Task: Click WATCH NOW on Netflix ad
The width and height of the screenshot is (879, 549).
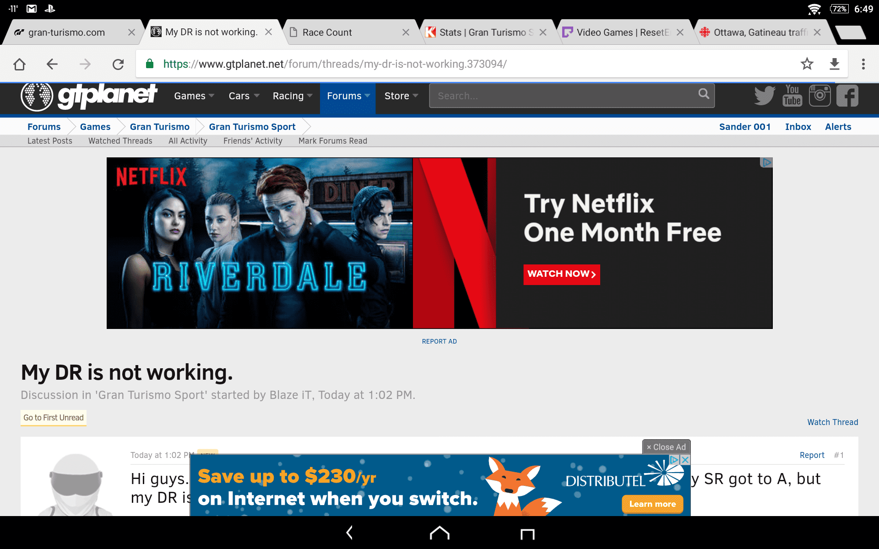Action: [x=562, y=274]
